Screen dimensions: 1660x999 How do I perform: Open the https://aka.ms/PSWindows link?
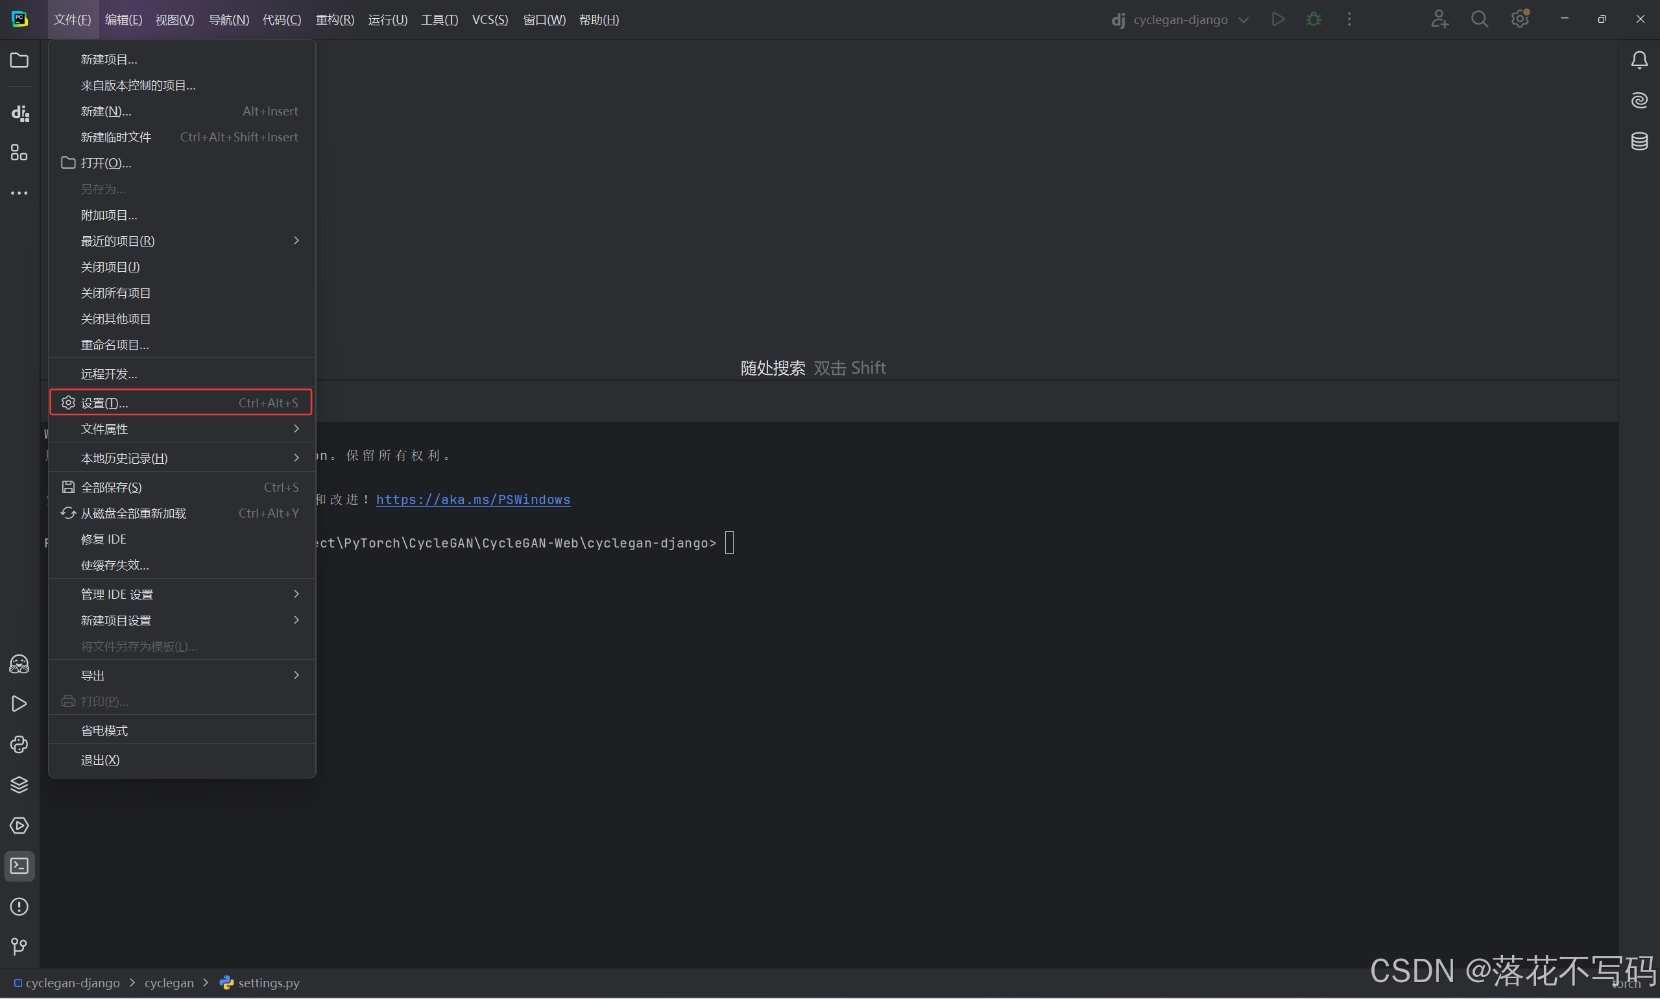coord(472,499)
